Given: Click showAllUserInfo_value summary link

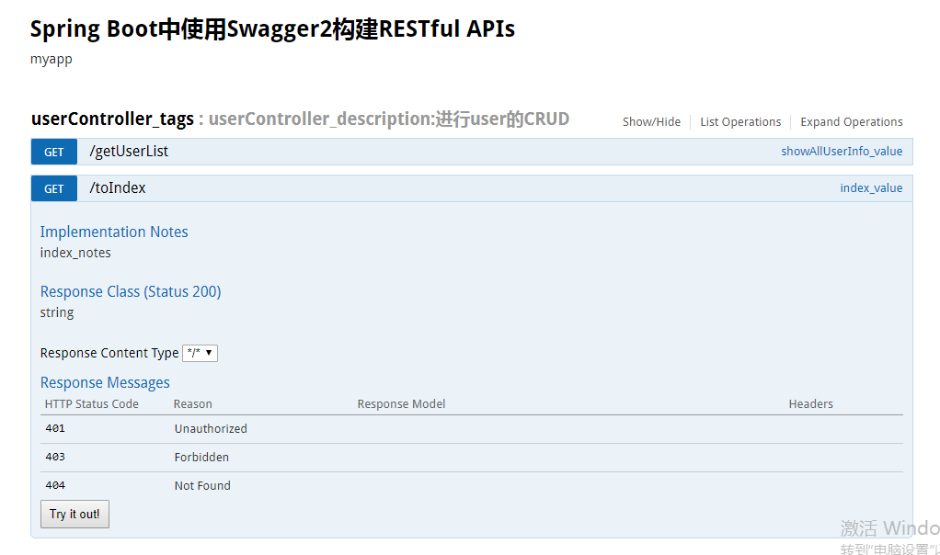Looking at the screenshot, I should [x=842, y=152].
